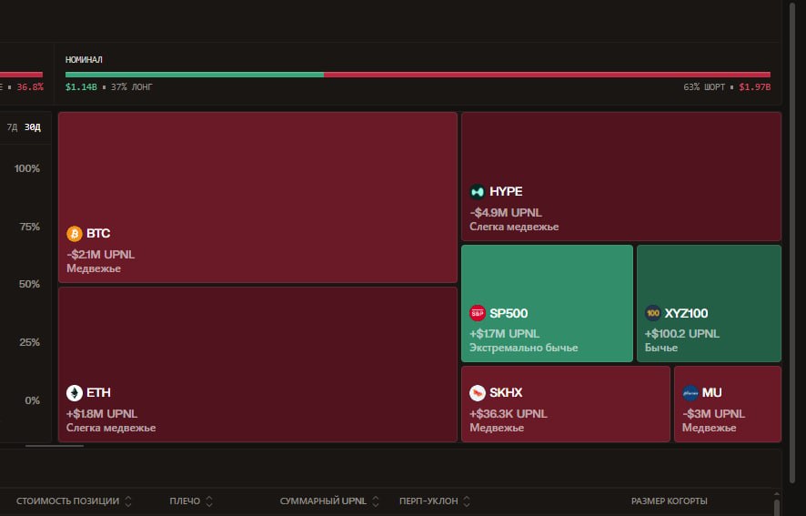Image resolution: width=806 pixels, height=516 pixels.
Task: Sort by Стоимость позиции arrows
Action: [128, 501]
